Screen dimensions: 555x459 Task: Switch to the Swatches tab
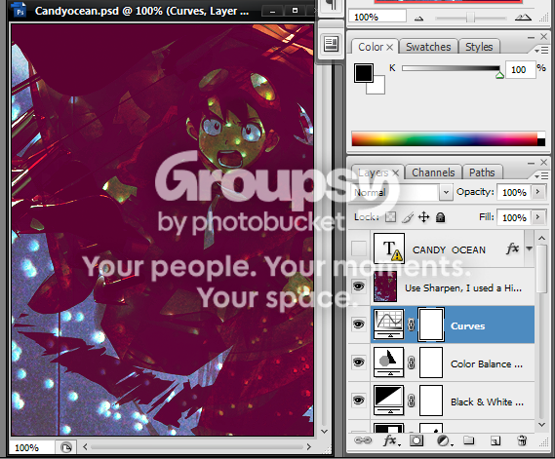pyautogui.click(x=428, y=47)
